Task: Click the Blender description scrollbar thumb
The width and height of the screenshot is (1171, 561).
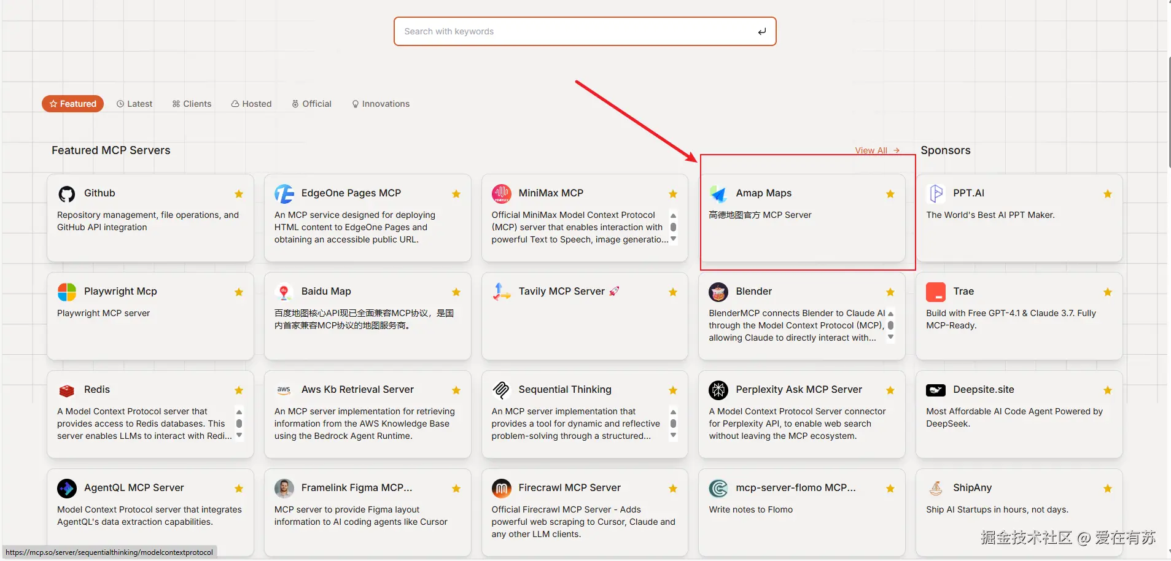Action: pyautogui.click(x=891, y=325)
